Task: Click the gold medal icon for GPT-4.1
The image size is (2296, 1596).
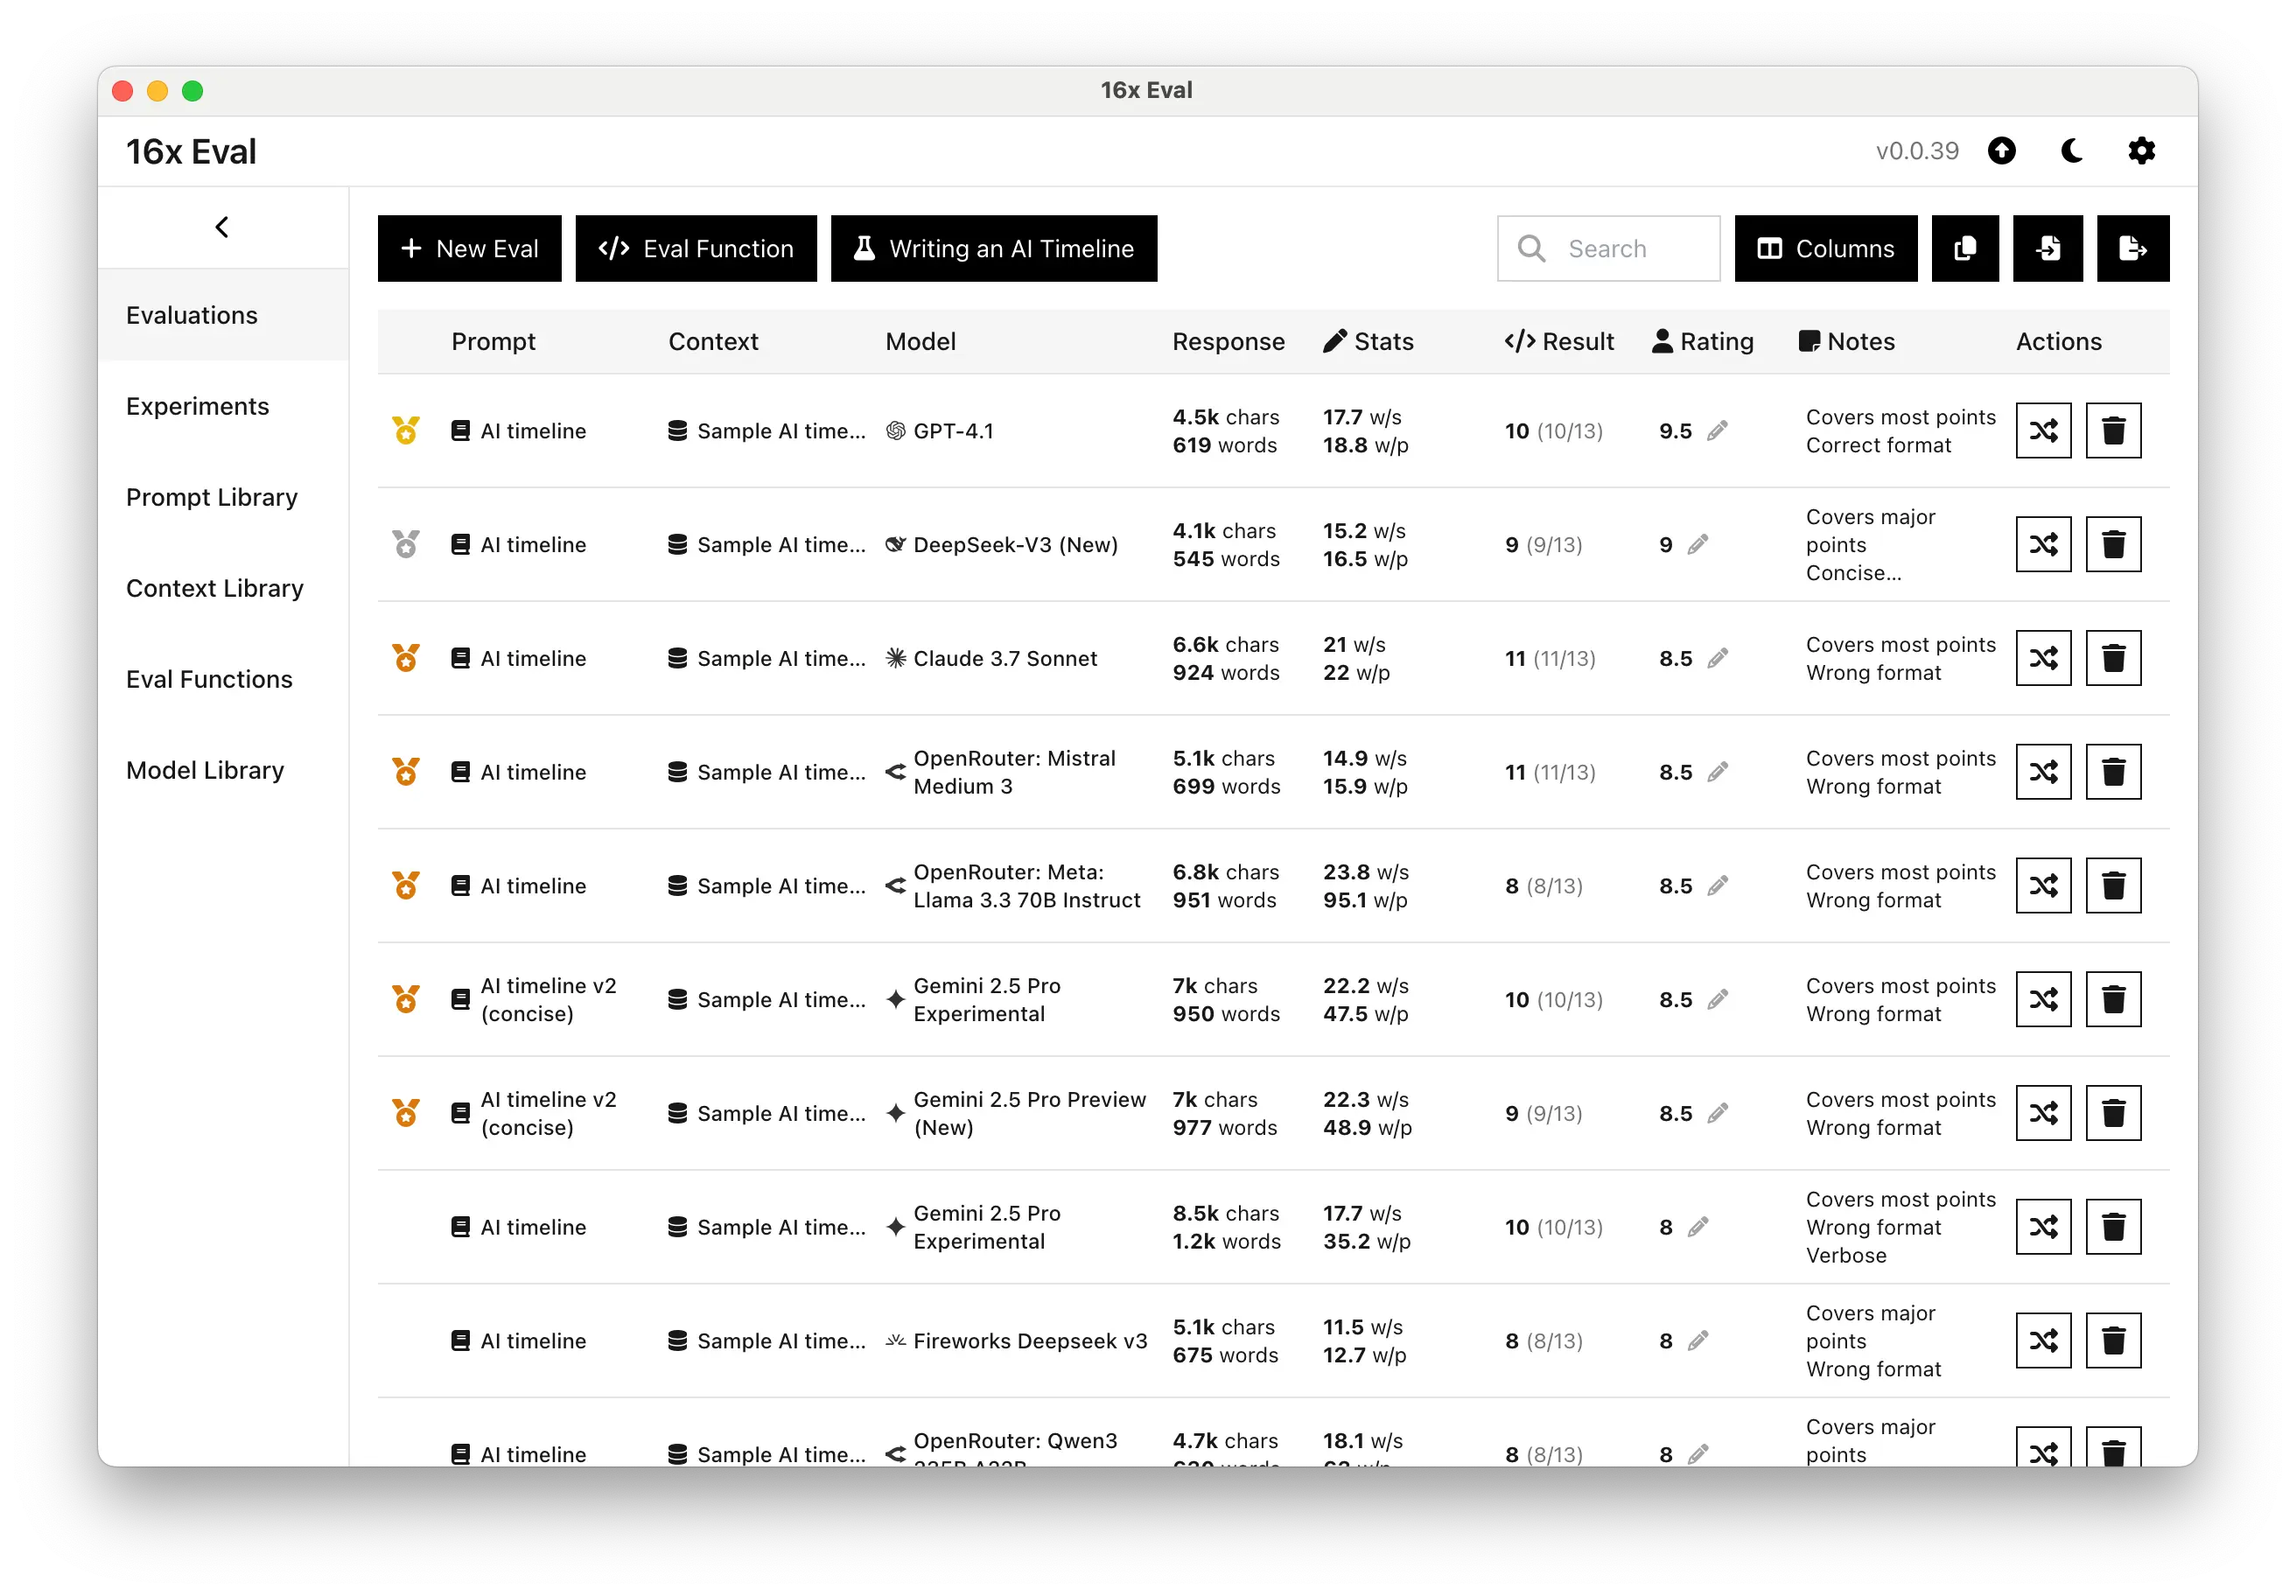Action: click(405, 431)
